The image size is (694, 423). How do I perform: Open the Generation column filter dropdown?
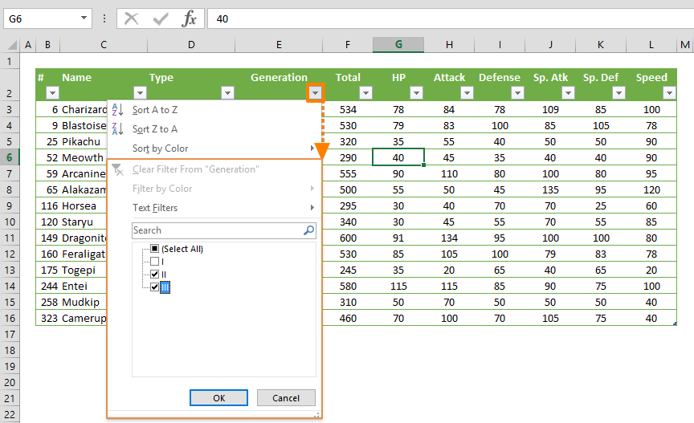[316, 93]
